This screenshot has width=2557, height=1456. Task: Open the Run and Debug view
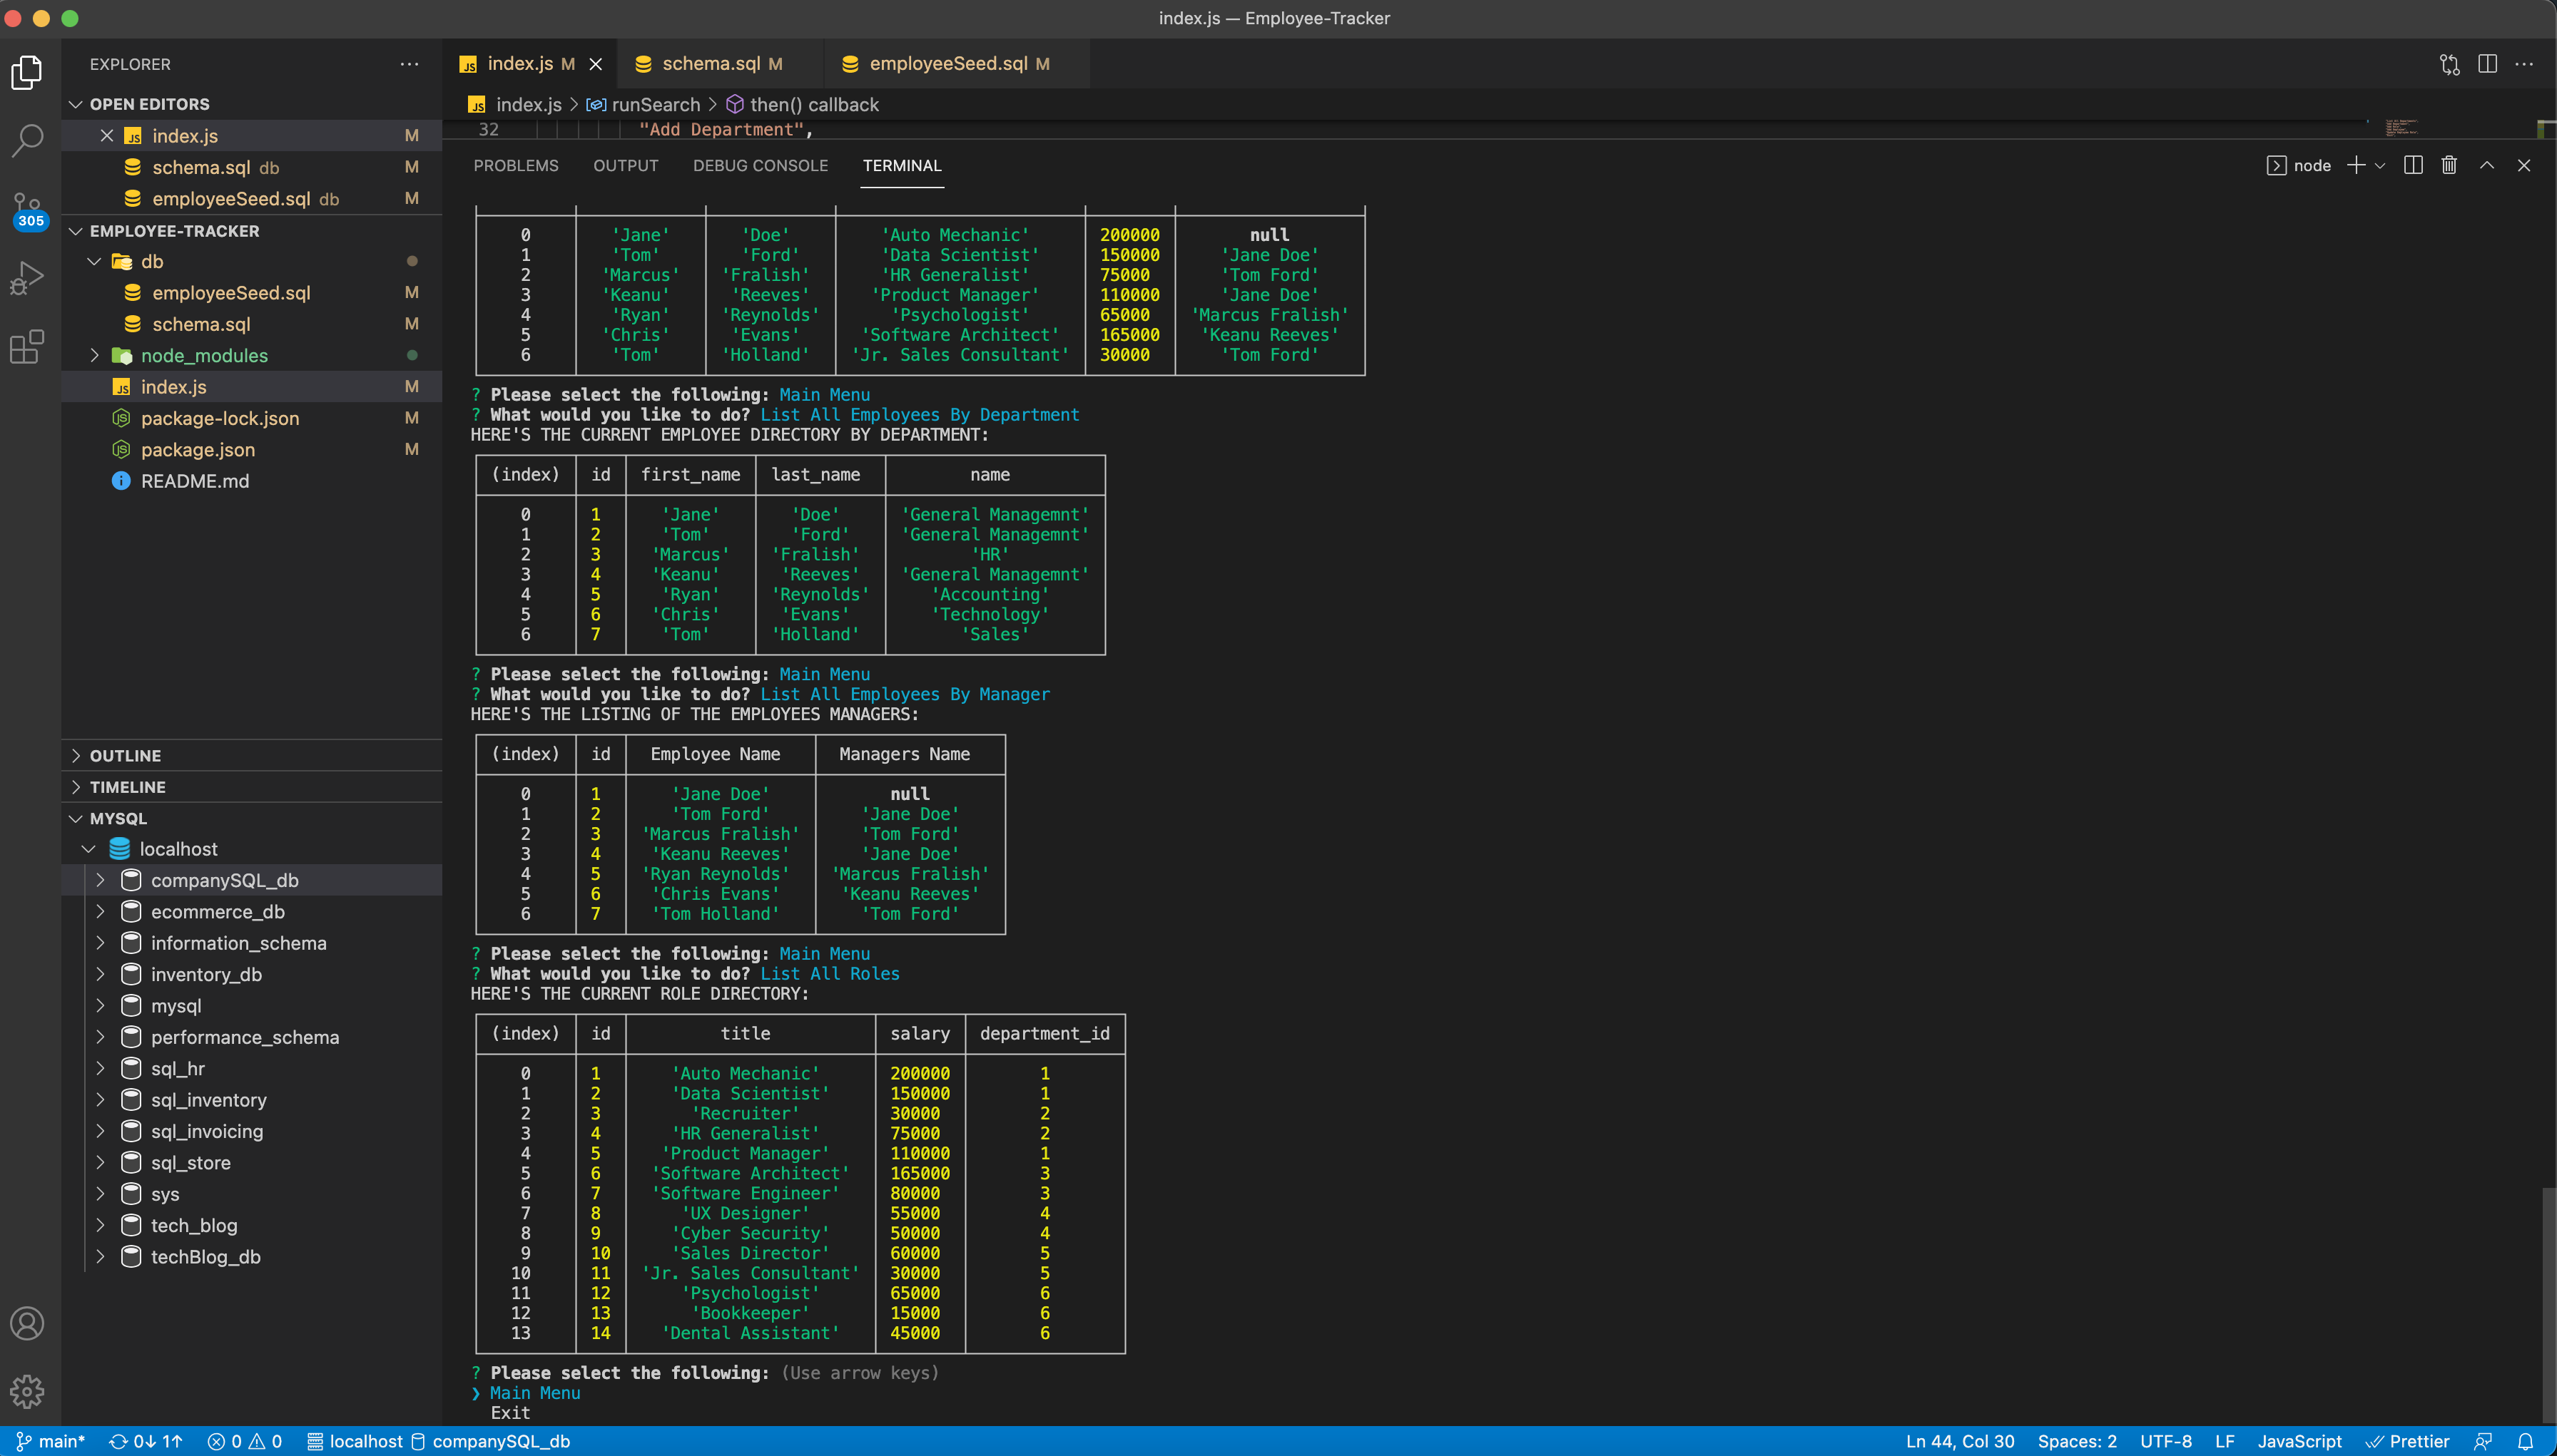click(x=27, y=277)
